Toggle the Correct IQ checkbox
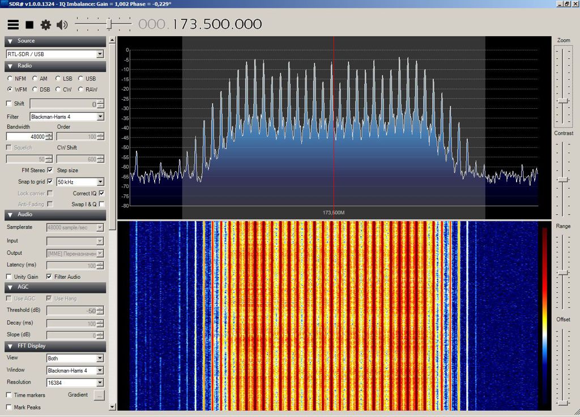The width and height of the screenshot is (580, 417). point(102,193)
